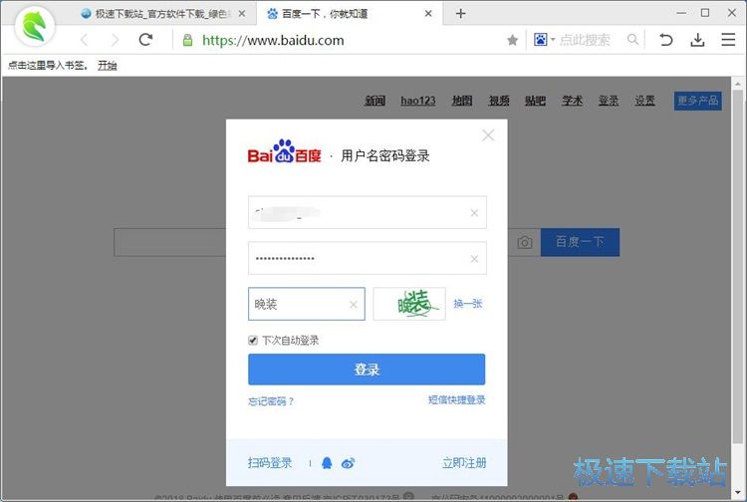Click the magnifier icon in the search box
747x502 pixels.
point(632,40)
